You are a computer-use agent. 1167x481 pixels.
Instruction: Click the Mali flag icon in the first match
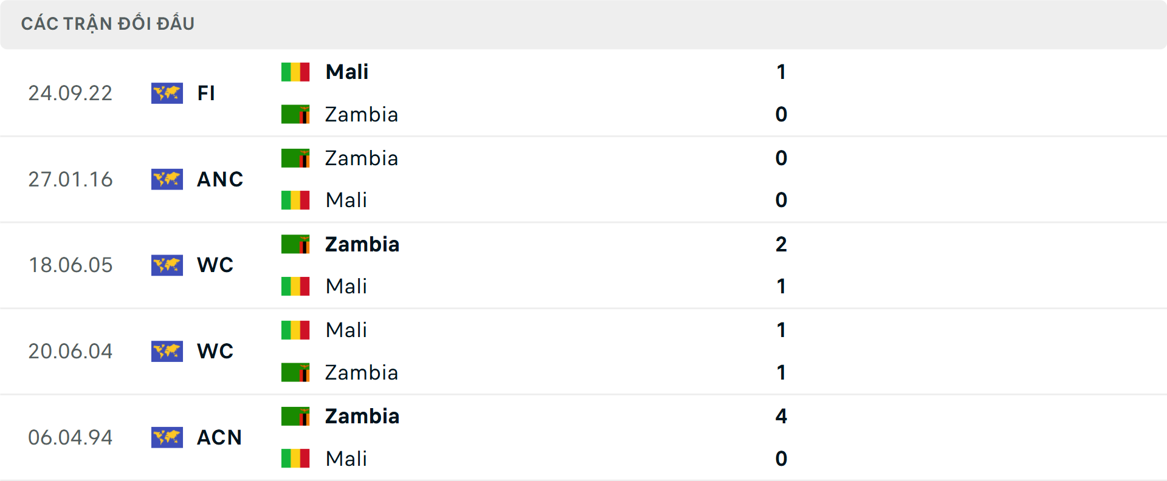pyautogui.click(x=296, y=71)
